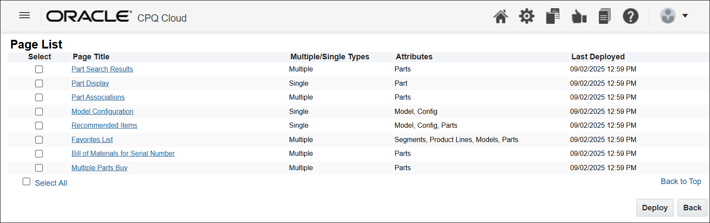710x223 pixels.
Task: Click the 'Model, Config' cell in Model Configuration row
Action: pyautogui.click(x=416, y=112)
